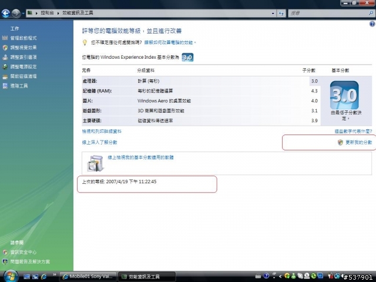Click the Forward navigation arrow
This screenshot has height=282, width=376.
(x=16, y=14)
